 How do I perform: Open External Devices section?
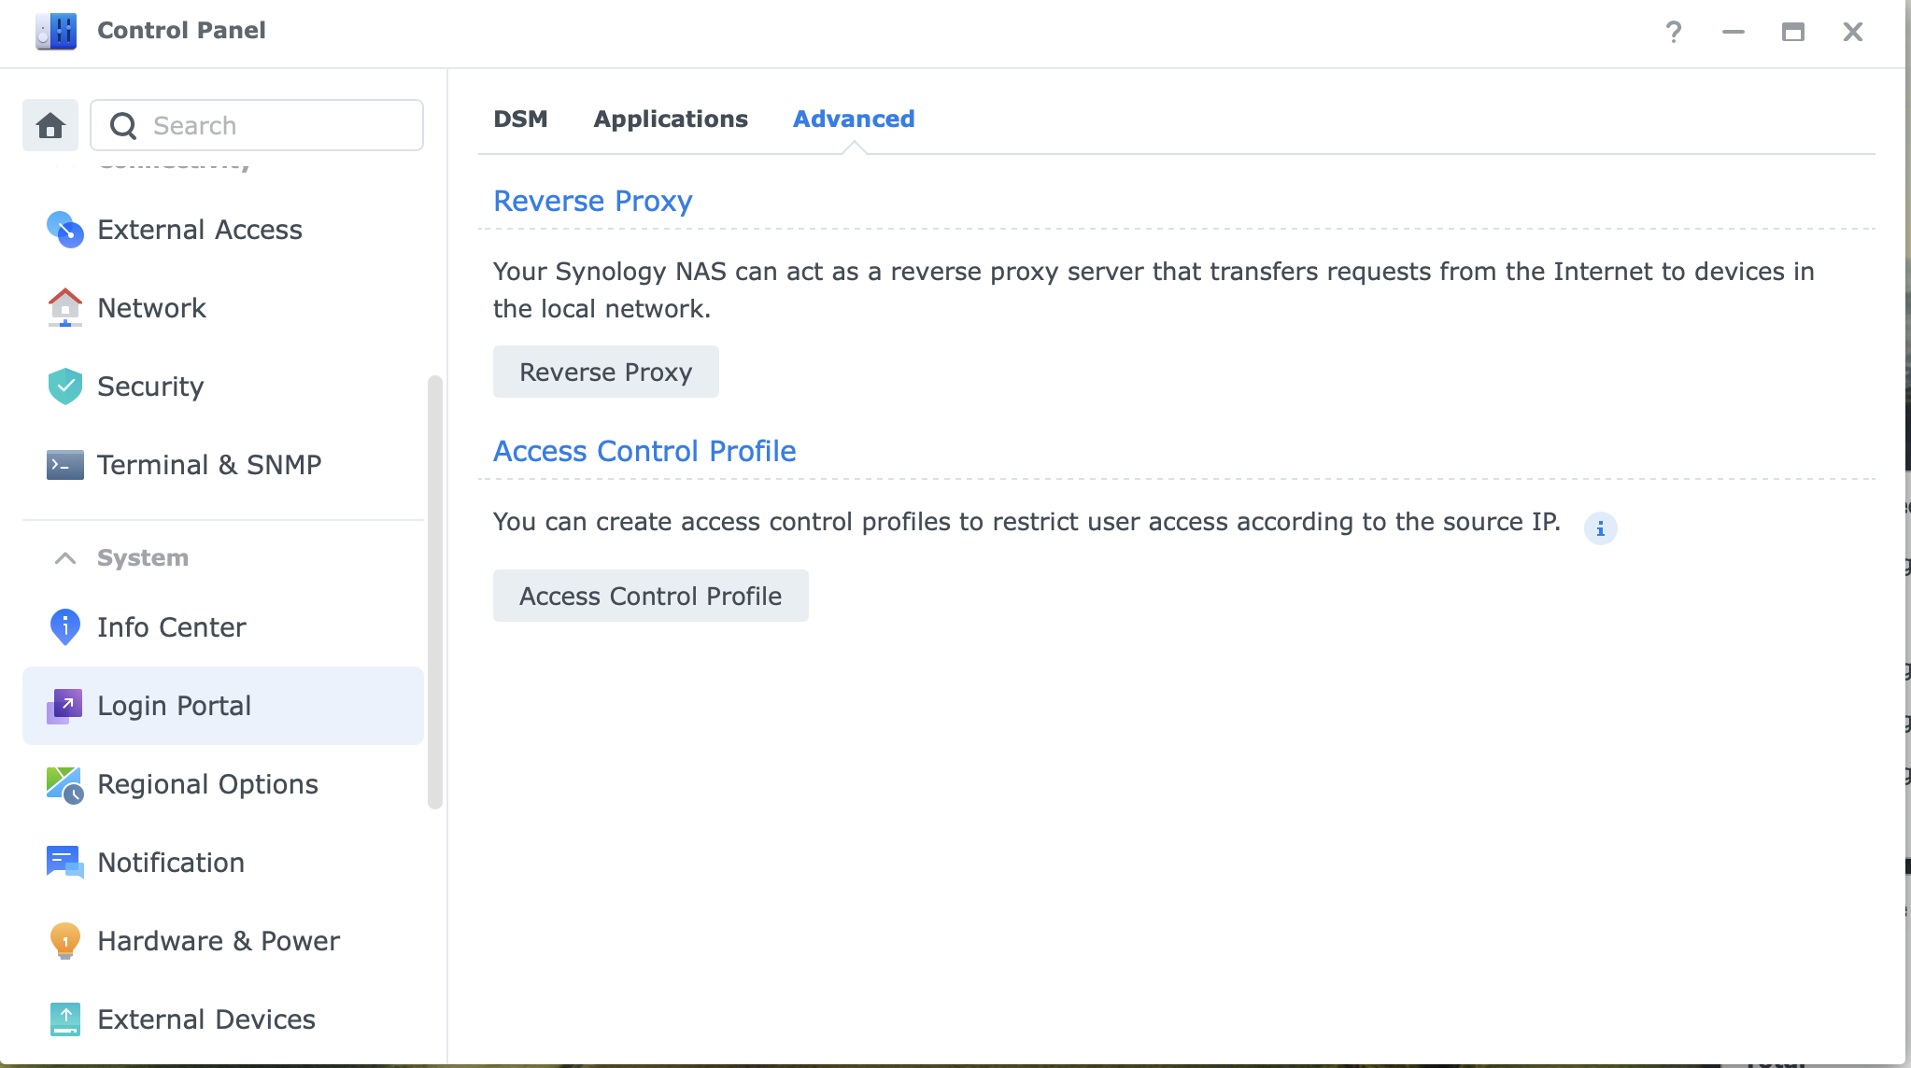pyautogui.click(x=205, y=1019)
